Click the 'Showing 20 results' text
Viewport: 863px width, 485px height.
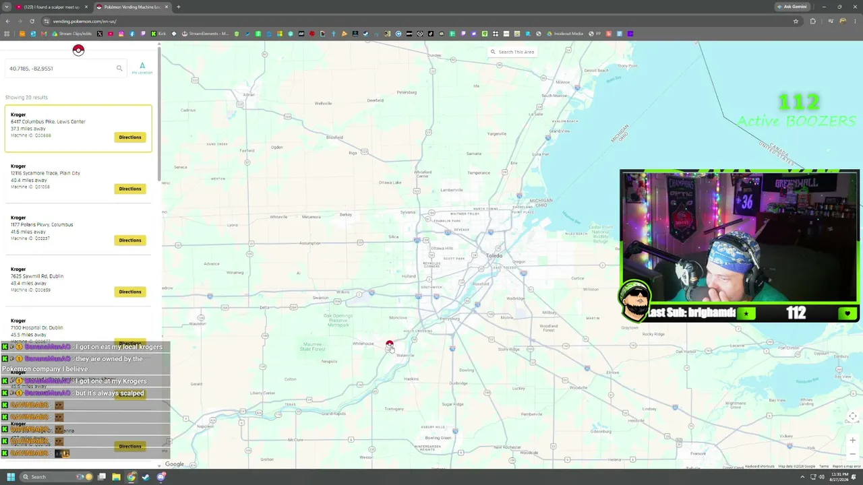26,98
